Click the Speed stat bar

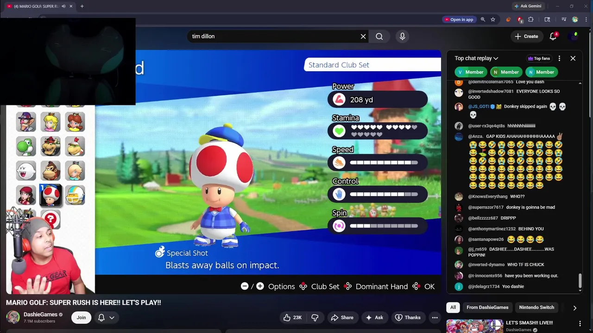click(x=384, y=163)
